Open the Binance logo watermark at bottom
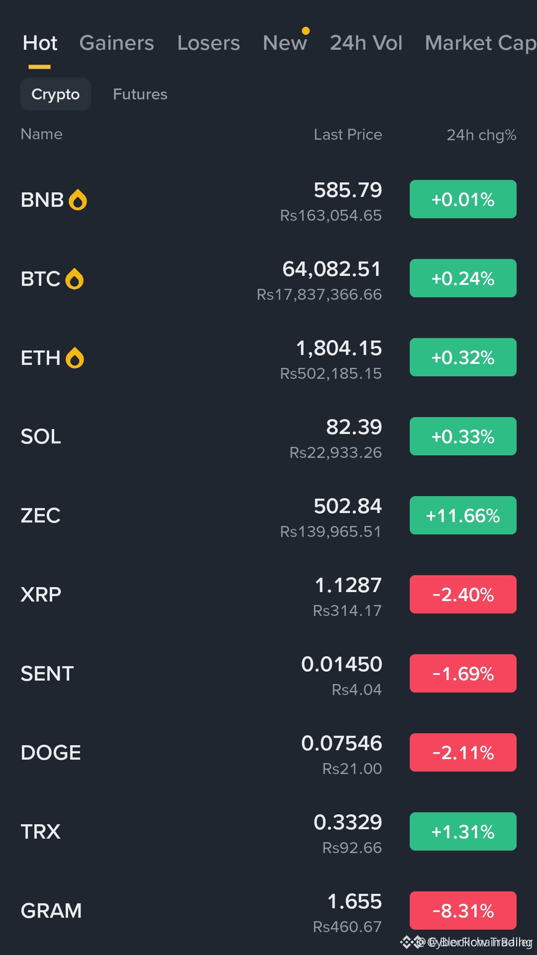This screenshot has height=955, width=537. click(x=408, y=942)
